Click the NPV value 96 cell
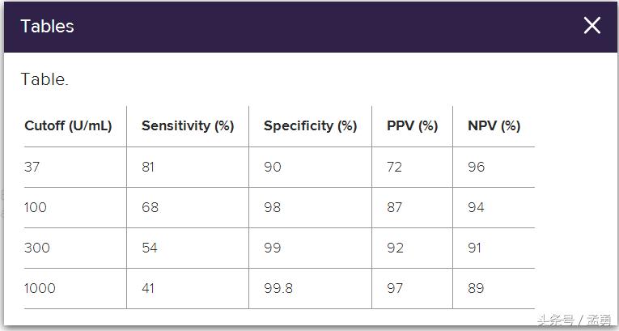 (476, 167)
